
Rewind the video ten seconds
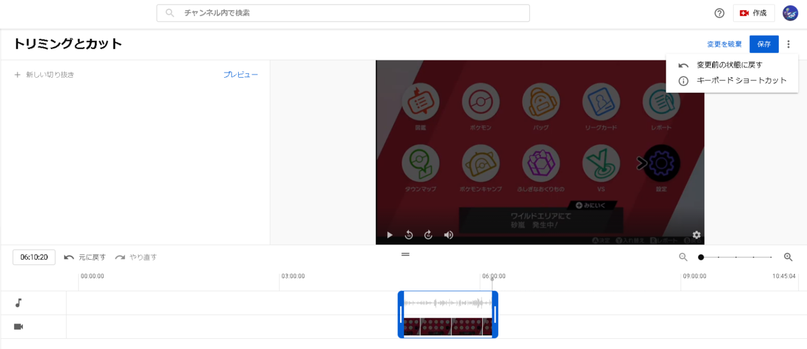(409, 235)
